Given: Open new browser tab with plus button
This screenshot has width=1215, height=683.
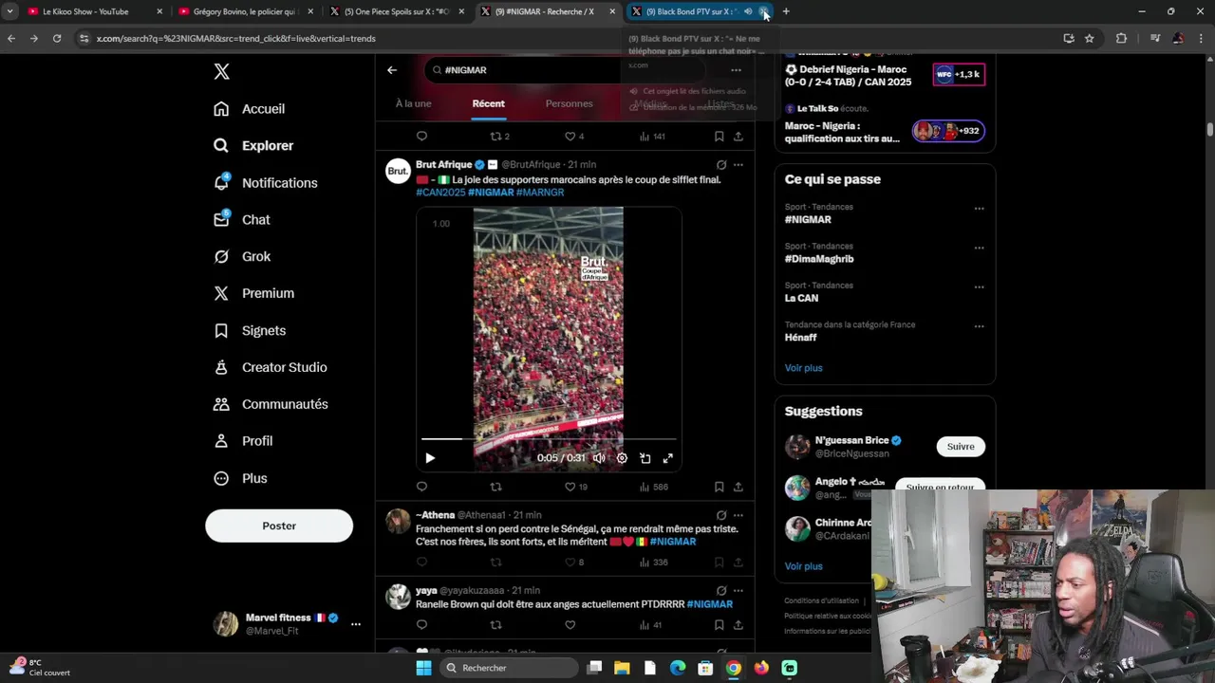Looking at the screenshot, I should [786, 11].
